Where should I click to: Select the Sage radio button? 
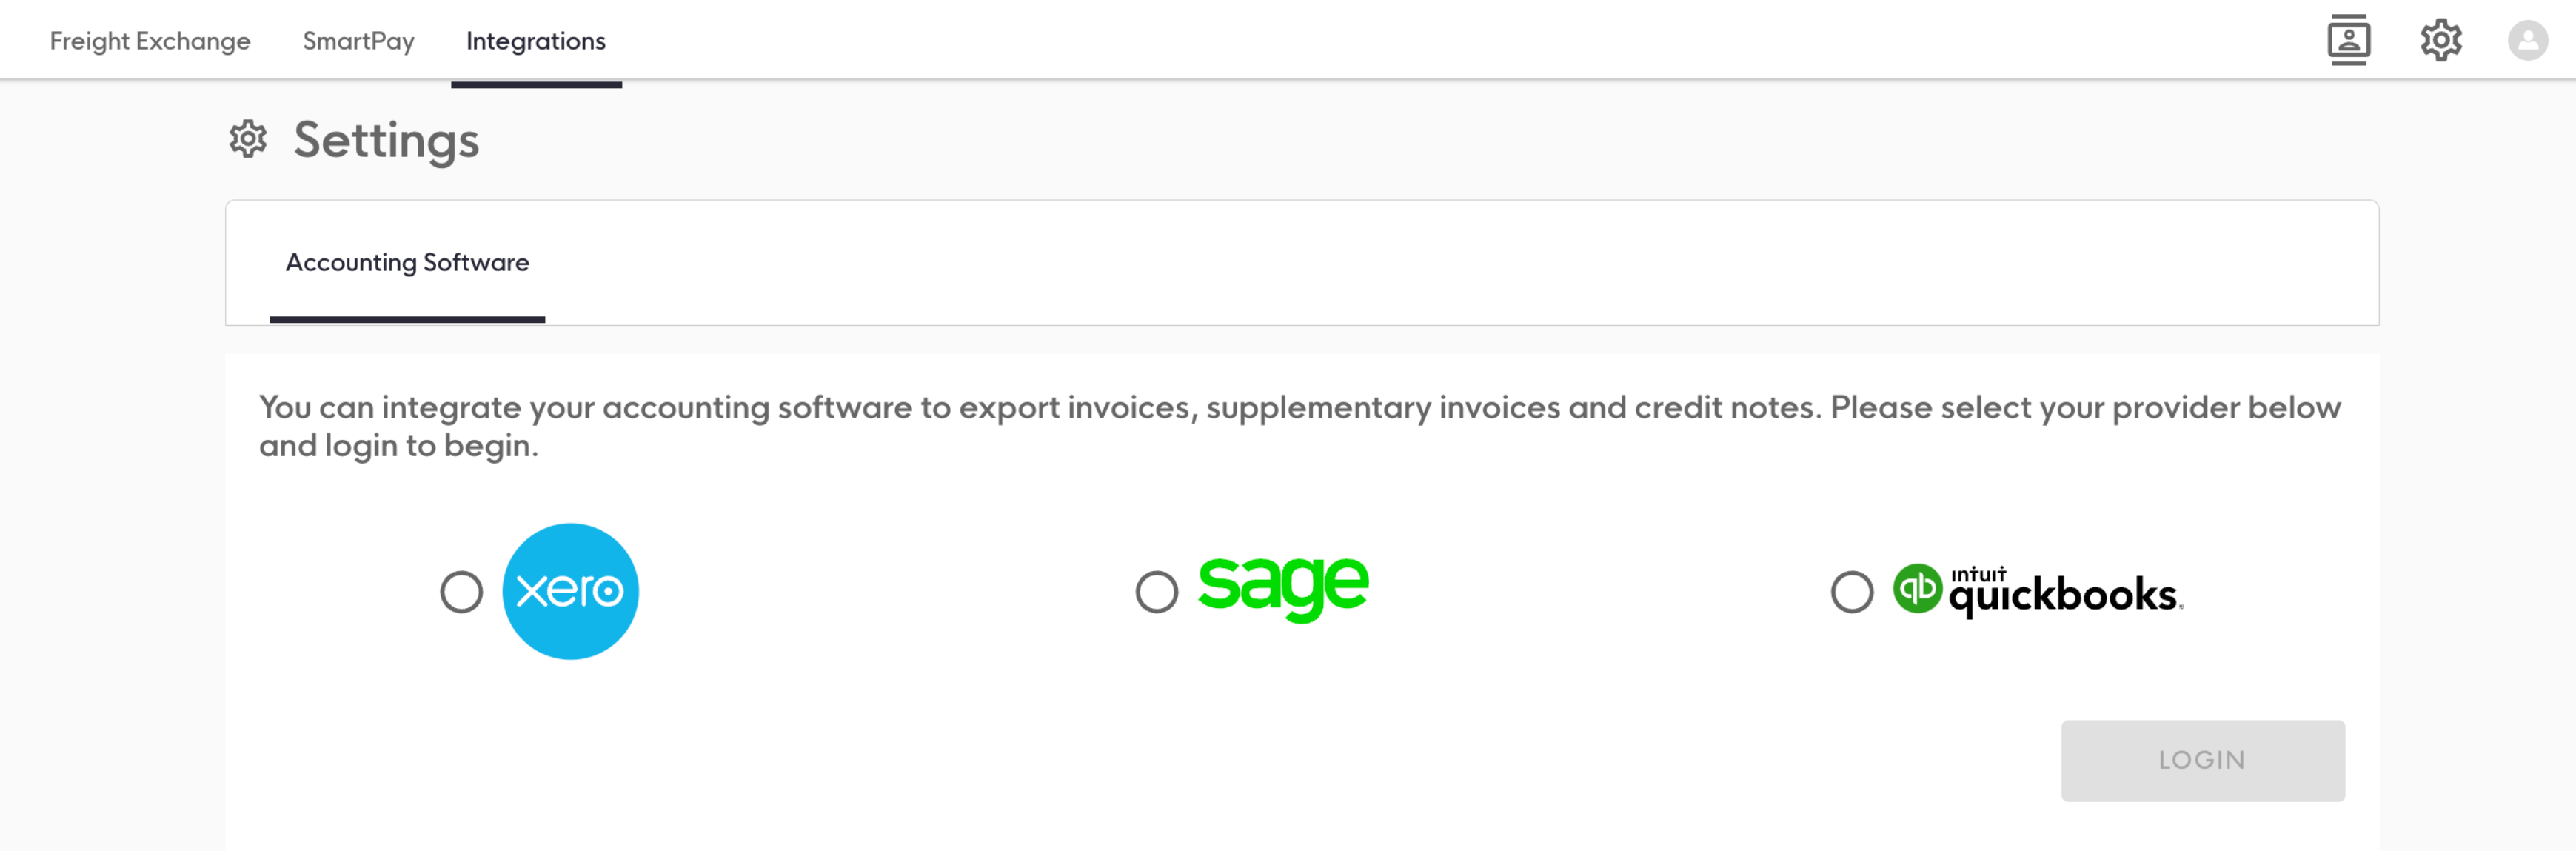point(1156,592)
